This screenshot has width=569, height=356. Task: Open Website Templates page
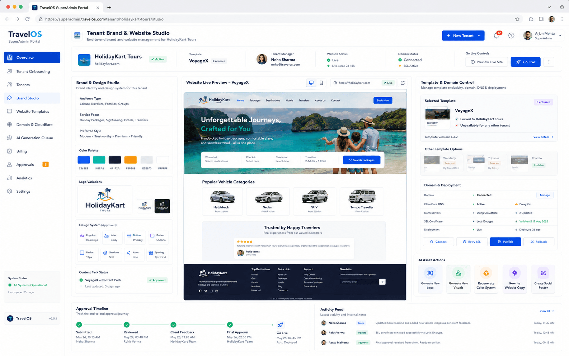tap(32, 111)
